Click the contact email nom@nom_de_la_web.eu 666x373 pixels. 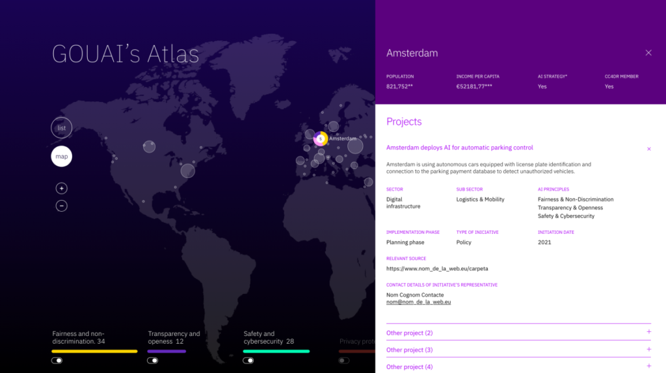click(x=418, y=302)
